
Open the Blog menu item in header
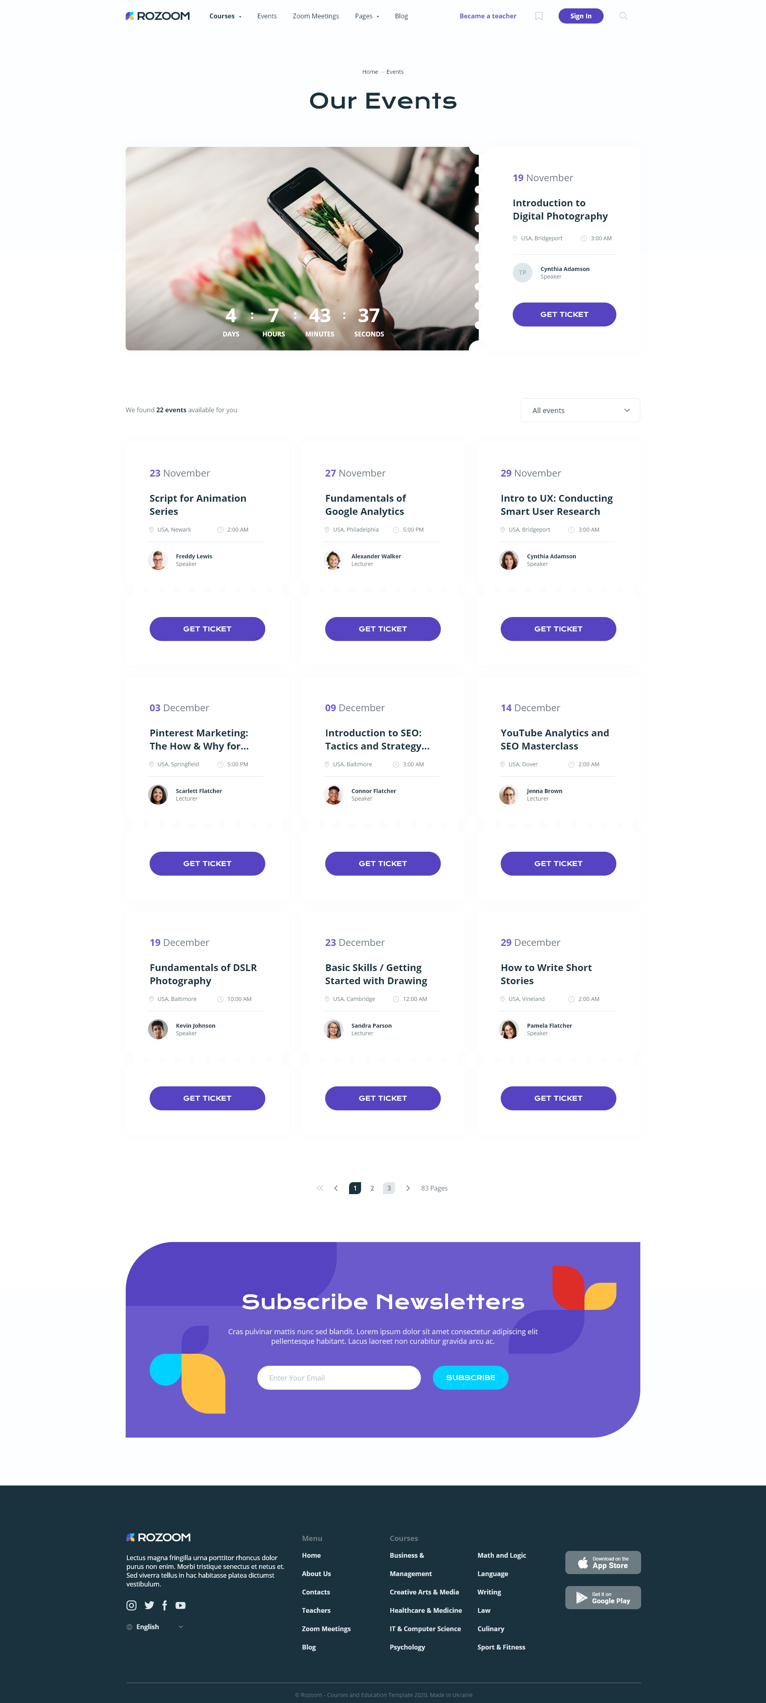click(x=401, y=16)
